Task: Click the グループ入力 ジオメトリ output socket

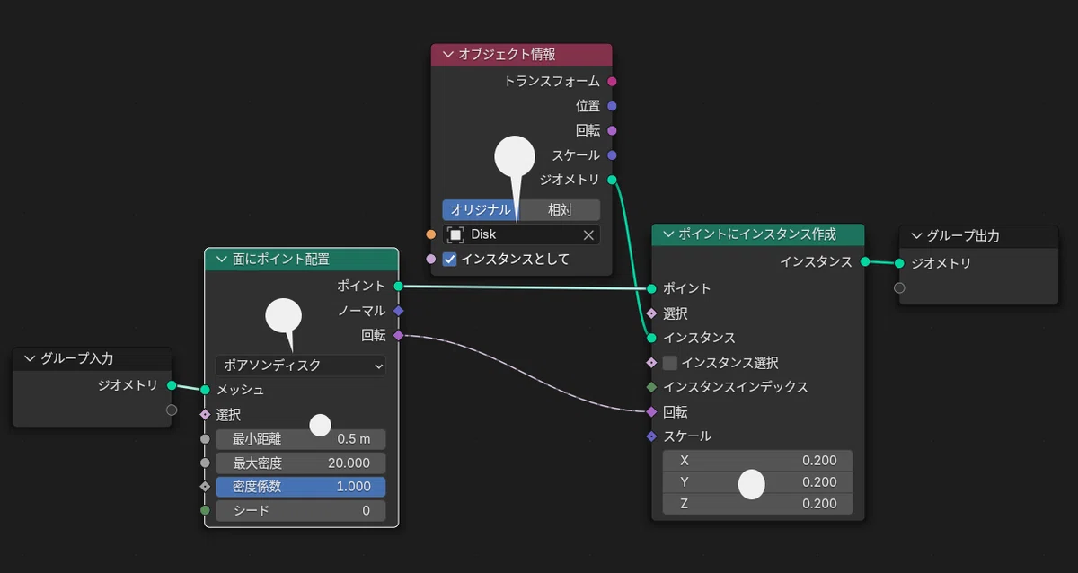Action: 172,385
